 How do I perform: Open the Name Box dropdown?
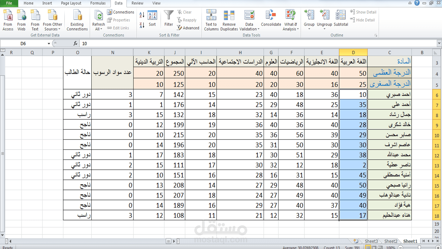coord(49,43)
